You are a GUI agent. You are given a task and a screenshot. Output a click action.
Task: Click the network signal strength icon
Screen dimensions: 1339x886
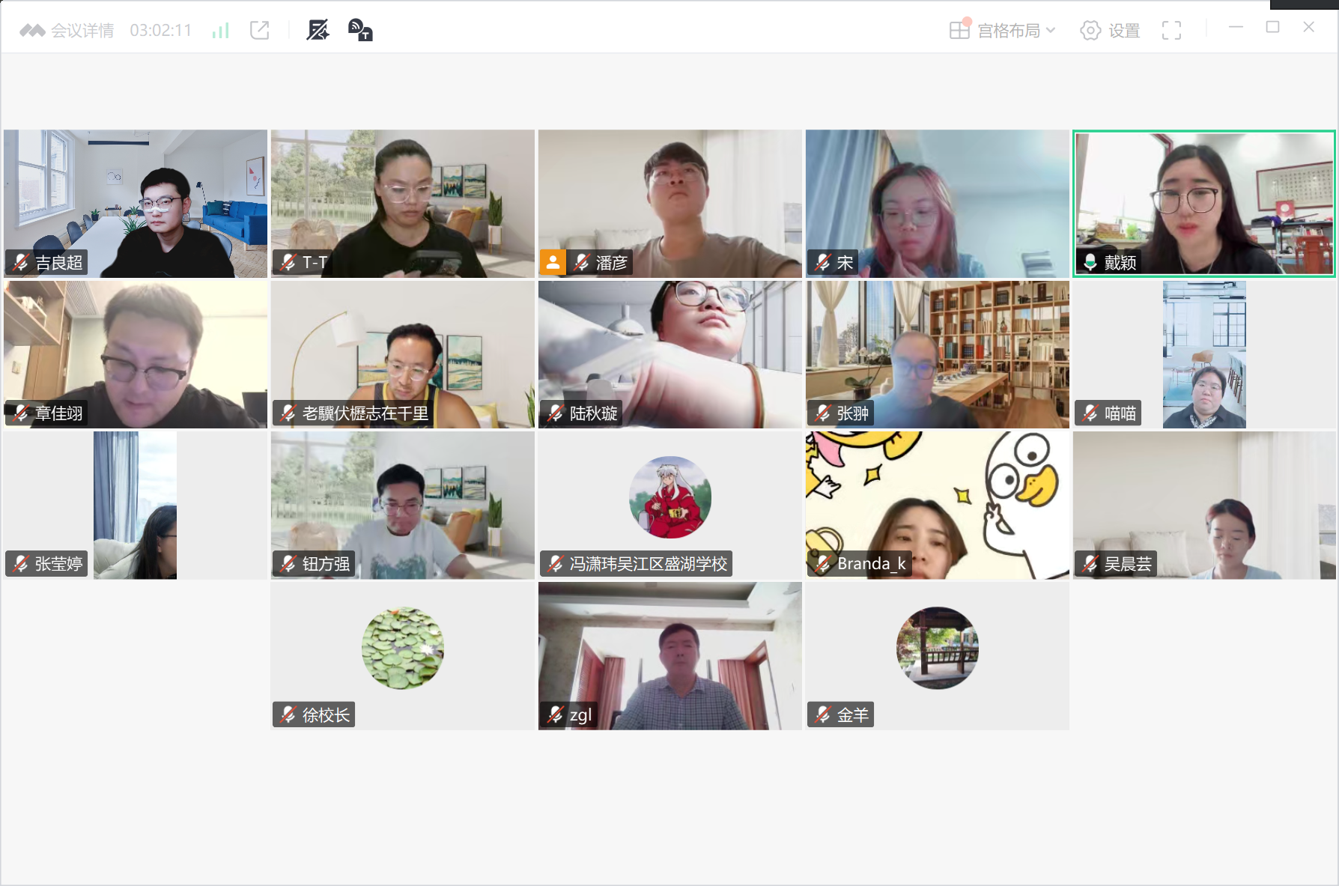(x=220, y=31)
